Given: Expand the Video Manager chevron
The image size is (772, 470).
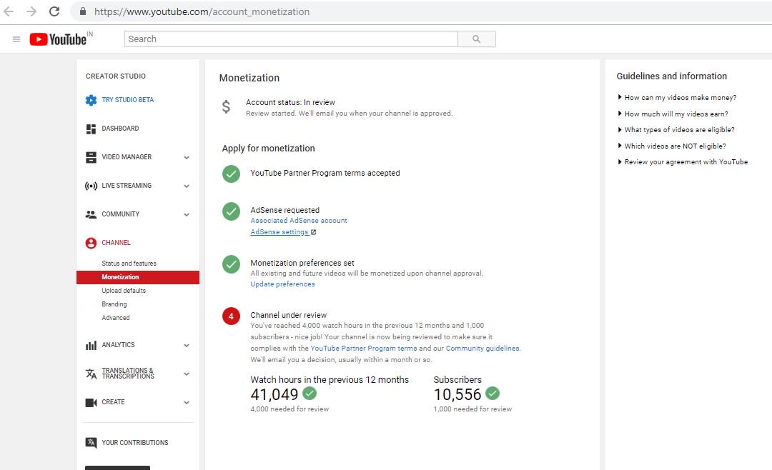Looking at the screenshot, I should coord(187,157).
